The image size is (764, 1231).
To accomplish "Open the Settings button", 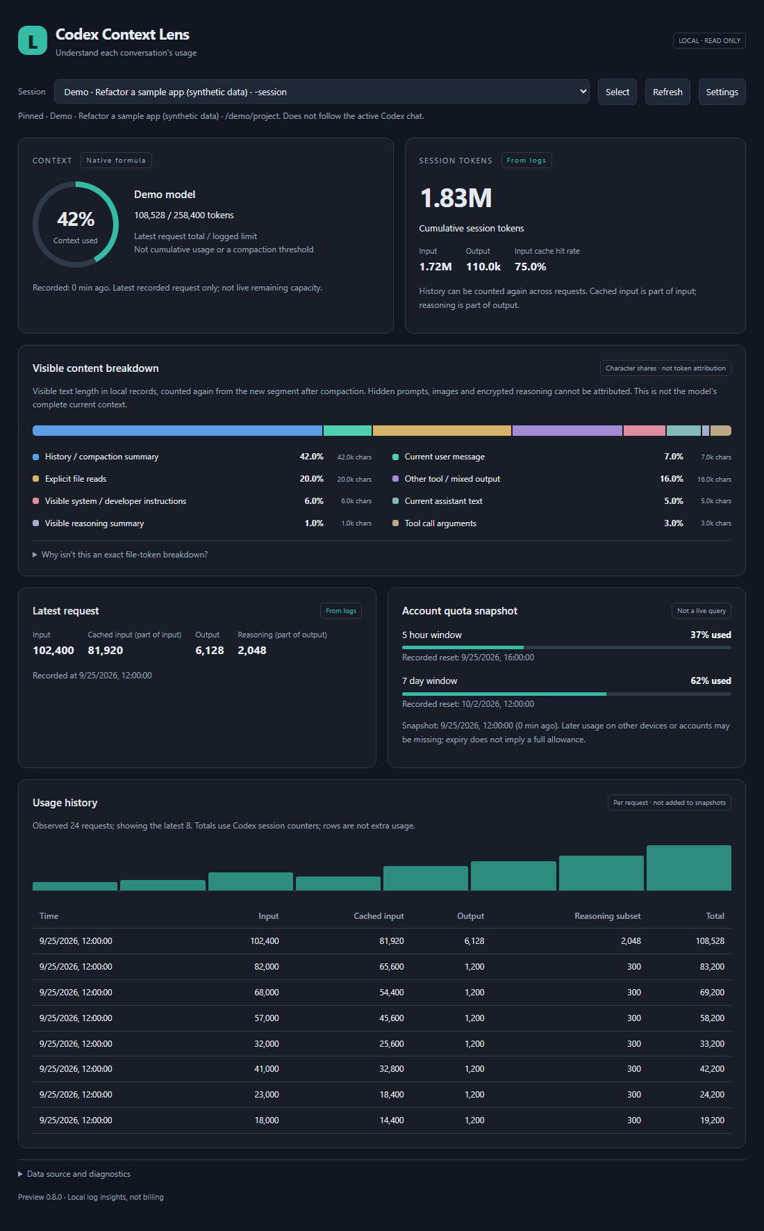I will pos(722,92).
